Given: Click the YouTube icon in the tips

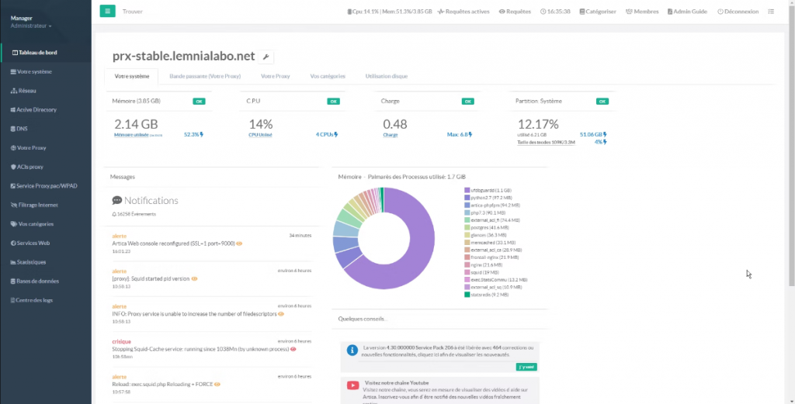Looking at the screenshot, I should tap(353, 385).
